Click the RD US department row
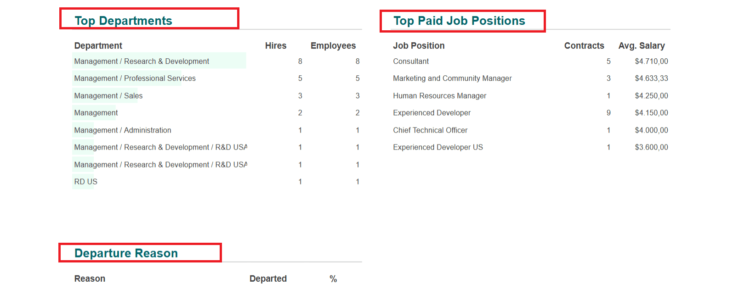733x301 pixels. (86, 182)
